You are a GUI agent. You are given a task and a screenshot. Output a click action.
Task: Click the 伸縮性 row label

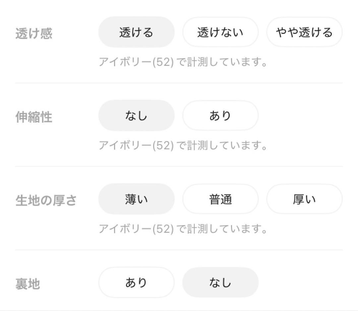pos(34,117)
